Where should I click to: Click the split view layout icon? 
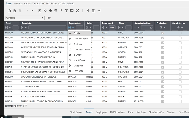(94, 11)
